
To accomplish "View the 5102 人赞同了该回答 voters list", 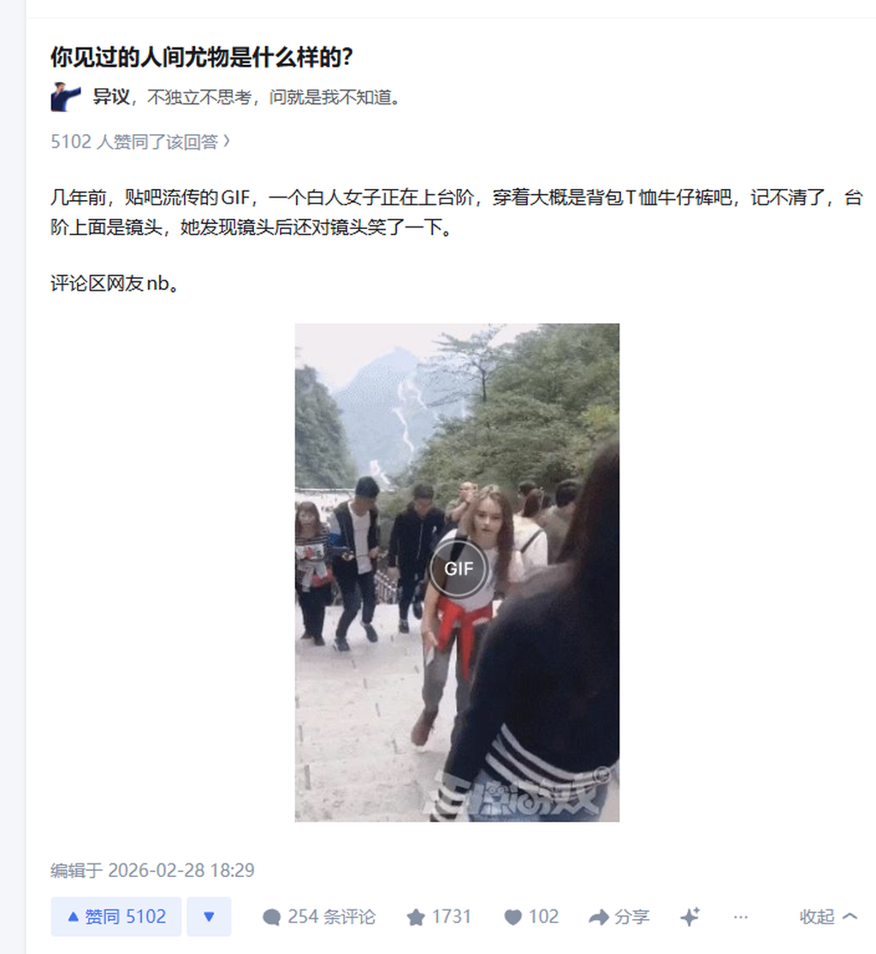I will [x=140, y=142].
